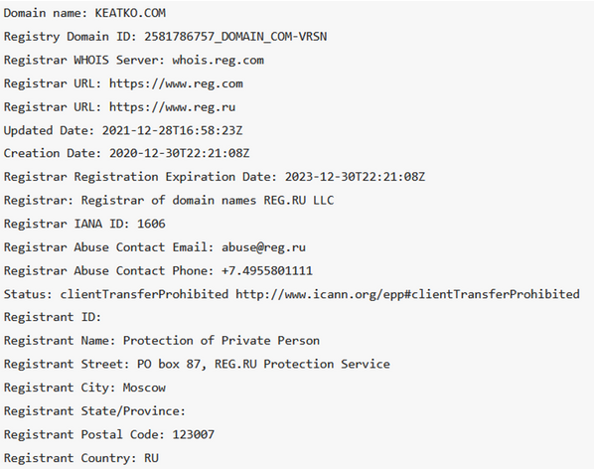Screen dimensions: 594x470
Task: Click the Creation Date value 2020-12-30T22:21:08Z
Action: (180, 153)
